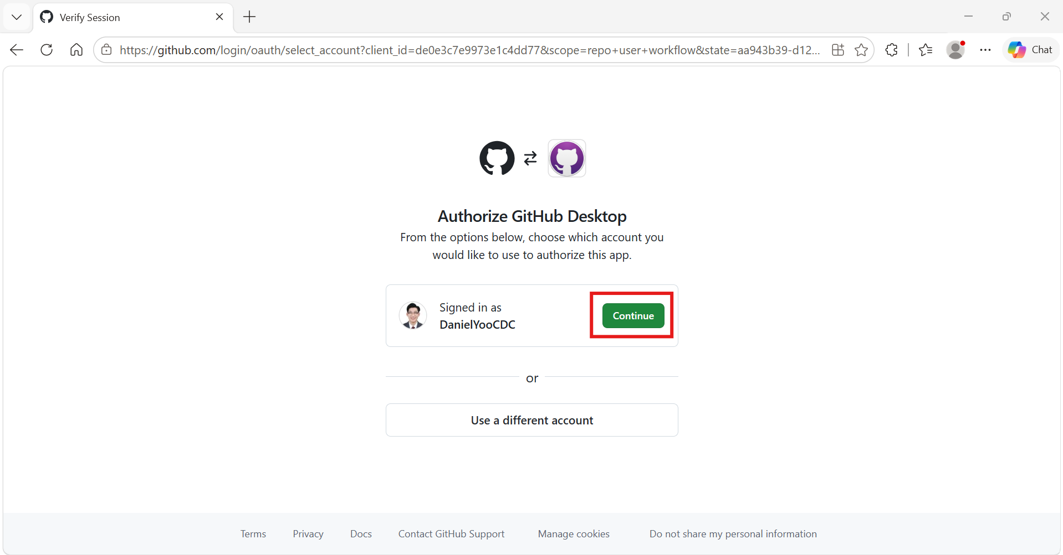
Task: Open a new tab with plus icon
Action: pos(249,17)
